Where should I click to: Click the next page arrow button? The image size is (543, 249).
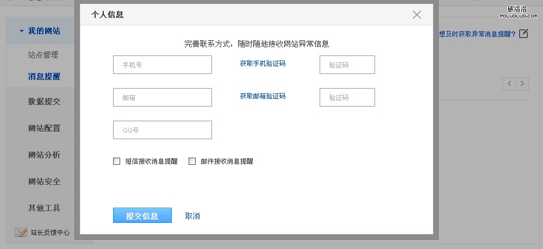522,83
